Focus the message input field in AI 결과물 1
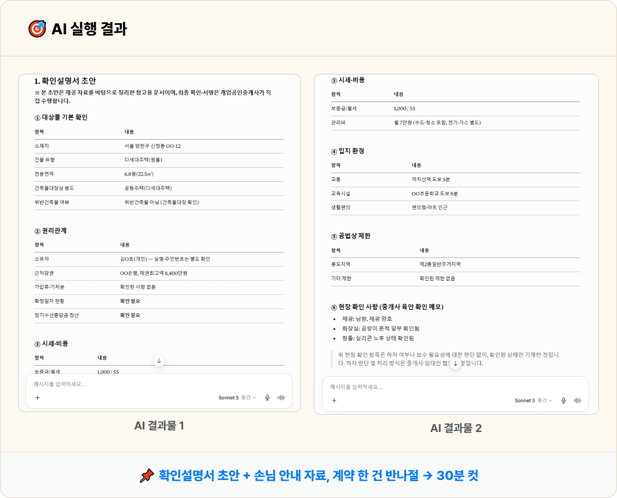 tap(159, 384)
